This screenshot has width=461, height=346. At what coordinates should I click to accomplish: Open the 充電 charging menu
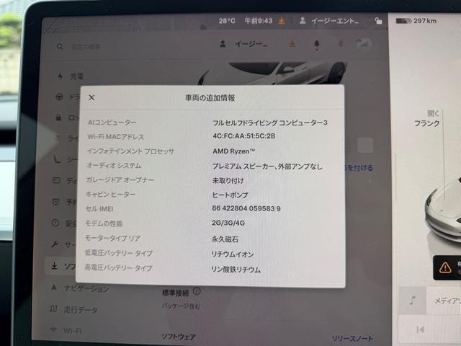[x=71, y=76]
